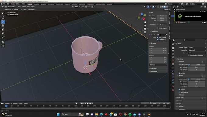Image resolution: width=207 pixels, height=117 pixels.
Task: Switch to the Modeling workspace tab
Action: click(x=37, y=4)
